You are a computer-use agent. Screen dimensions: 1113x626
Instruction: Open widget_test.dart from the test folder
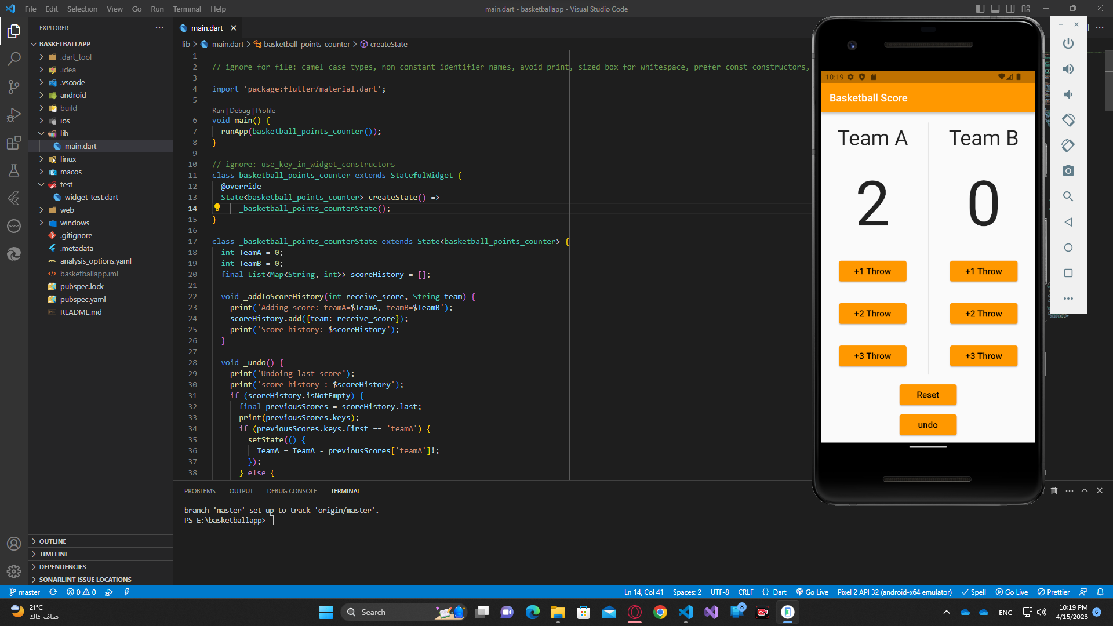92,197
